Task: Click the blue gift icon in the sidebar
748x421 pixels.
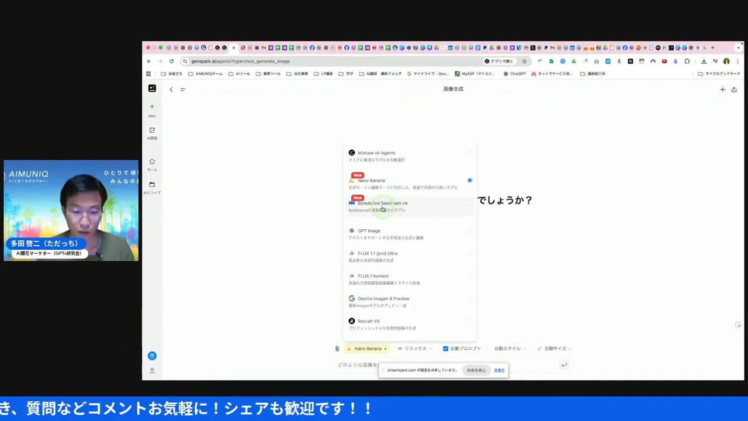Action: pyautogui.click(x=152, y=356)
